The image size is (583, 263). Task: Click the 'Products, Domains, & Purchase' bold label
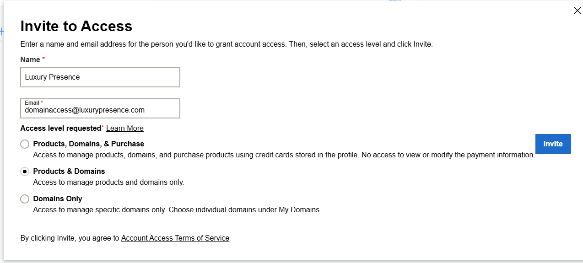pyautogui.click(x=89, y=144)
